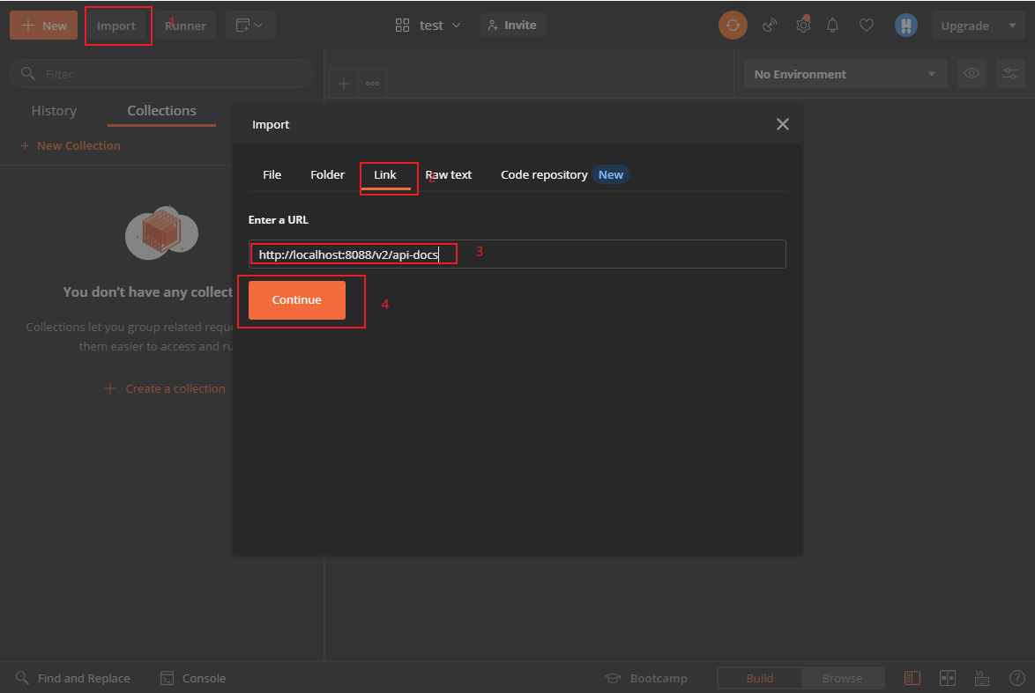Click the heart icon in header

click(x=867, y=26)
